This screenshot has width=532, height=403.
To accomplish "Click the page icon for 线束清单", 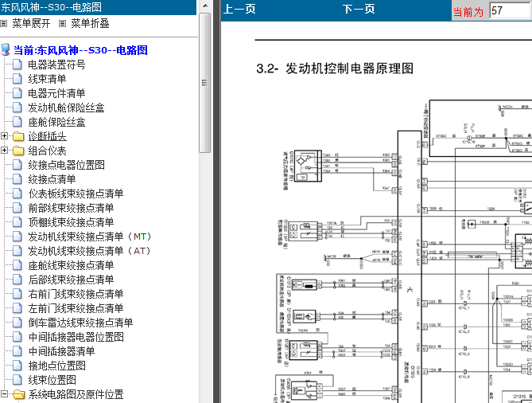I will click(17, 79).
